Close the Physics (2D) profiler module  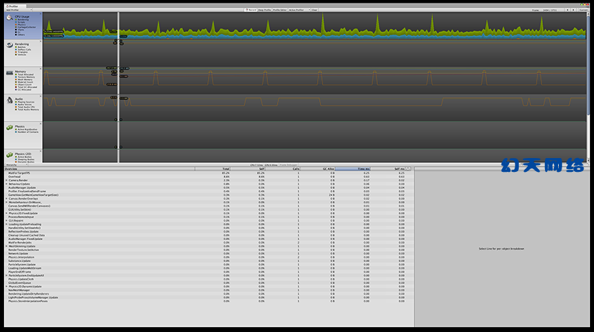point(41,151)
